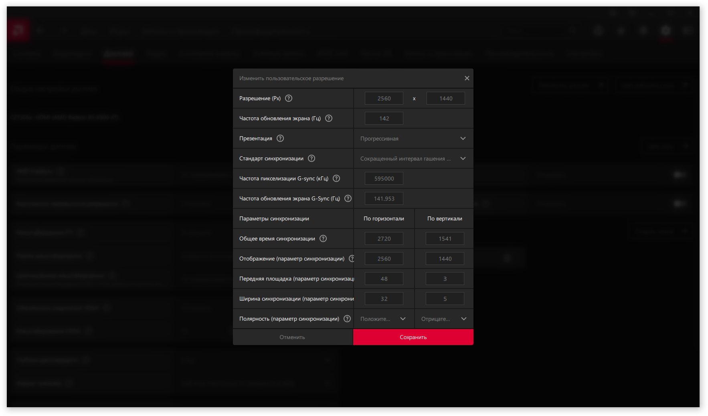Click the По горизонтали column header
Image resolution: width=708 pixels, height=416 pixels.
[384, 218]
